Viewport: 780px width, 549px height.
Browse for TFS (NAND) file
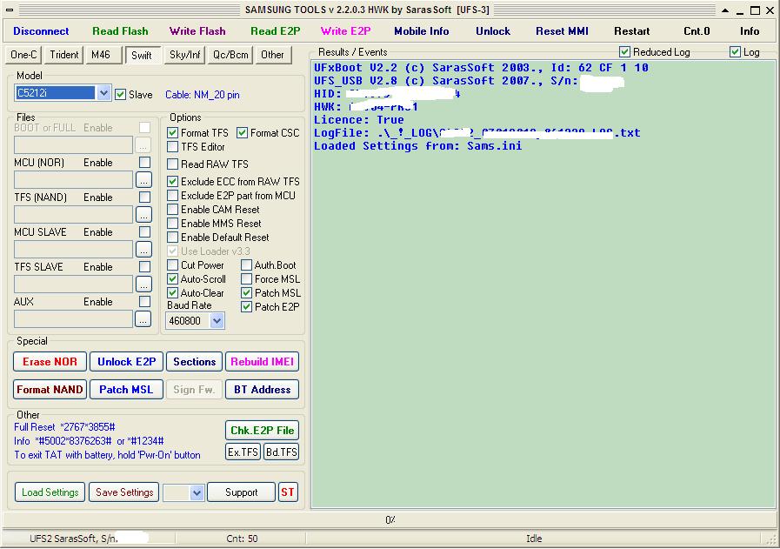coord(143,215)
